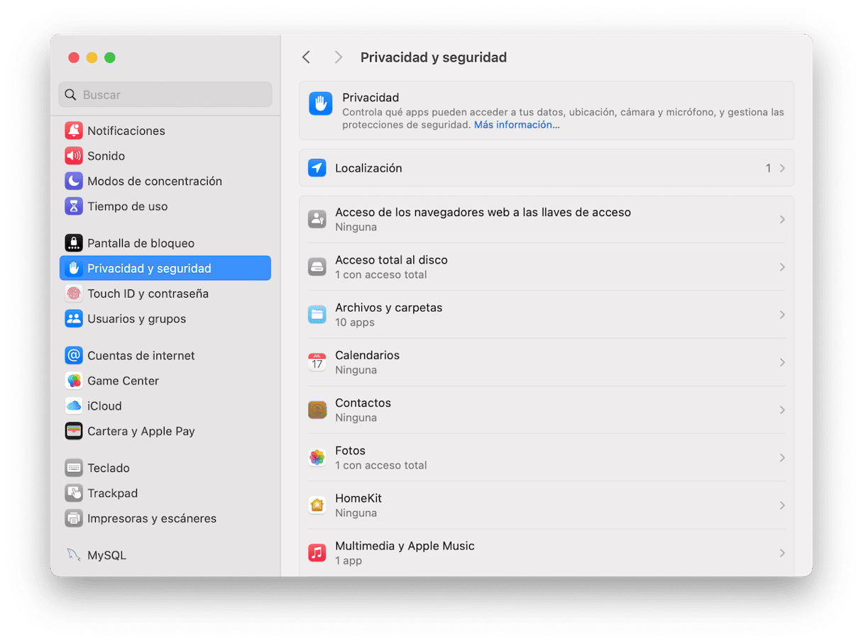Select Privacidad y seguridad in sidebar
This screenshot has width=863, height=643.
click(165, 268)
